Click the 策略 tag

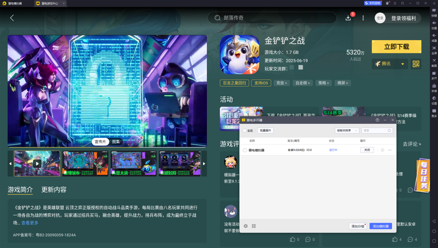(x=323, y=83)
